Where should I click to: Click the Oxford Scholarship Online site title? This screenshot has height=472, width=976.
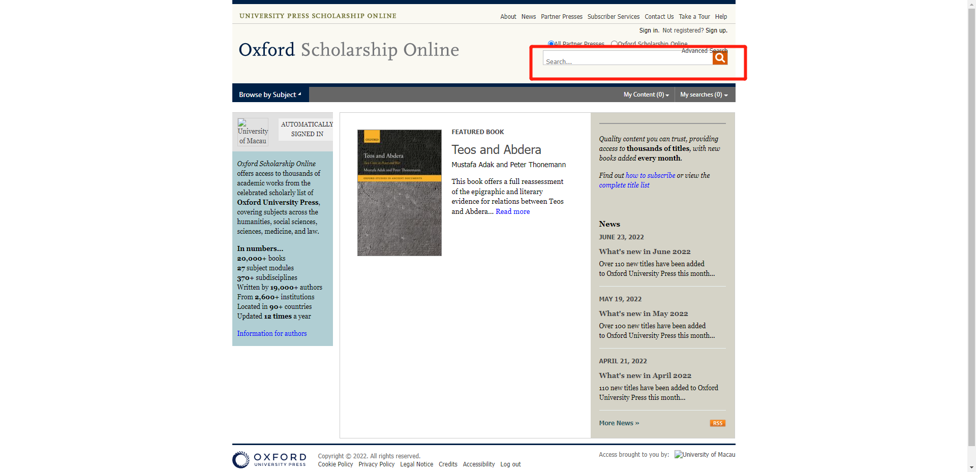tap(349, 50)
